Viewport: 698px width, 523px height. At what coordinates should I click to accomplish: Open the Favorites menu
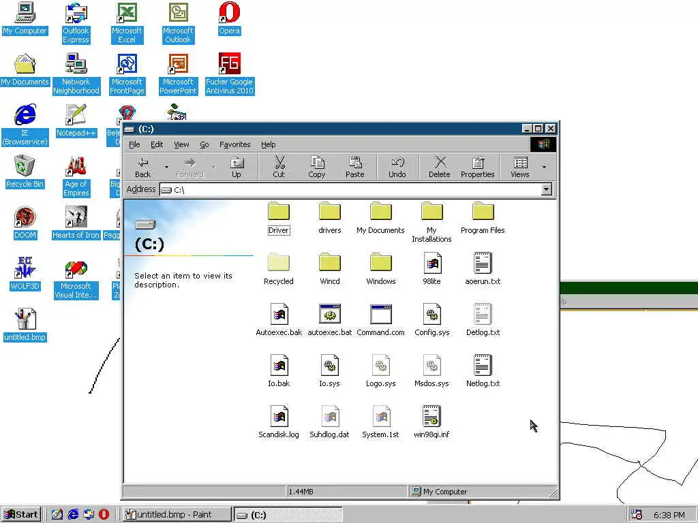tap(235, 144)
